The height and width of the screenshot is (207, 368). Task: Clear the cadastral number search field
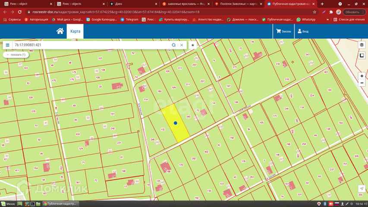[182, 45]
